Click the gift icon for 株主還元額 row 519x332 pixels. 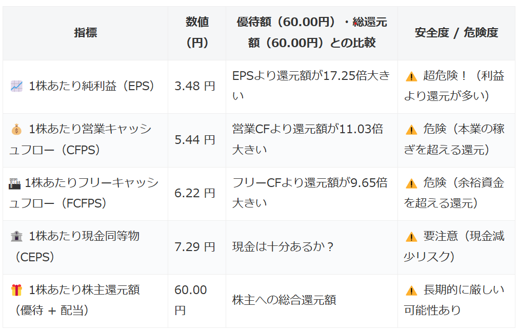pyautogui.click(x=16, y=290)
